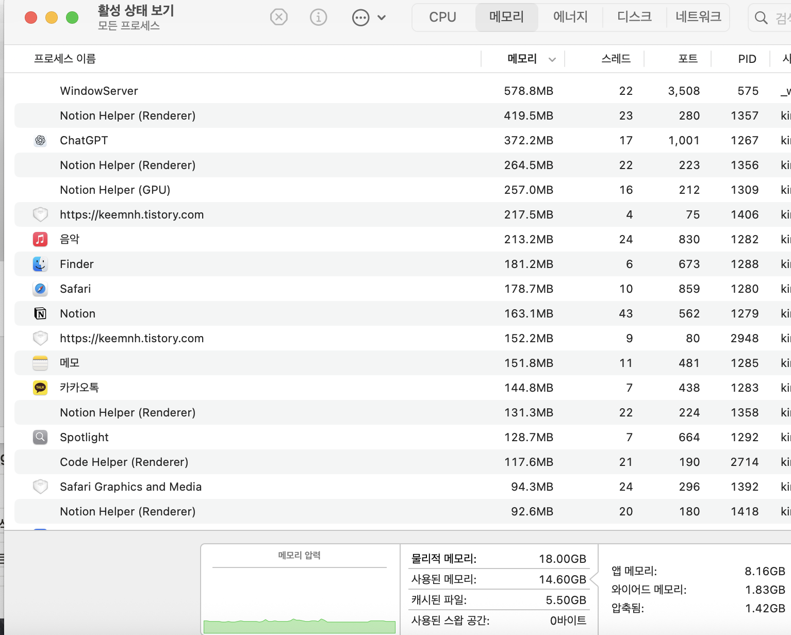Select the Safari process name
Image resolution: width=791 pixels, height=635 pixels.
(75, 289)
